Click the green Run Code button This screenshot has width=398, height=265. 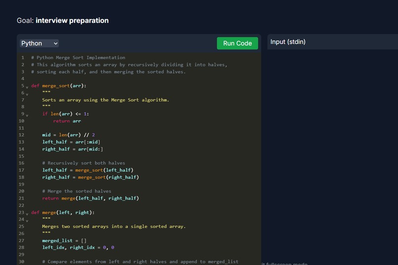point(238,43)
